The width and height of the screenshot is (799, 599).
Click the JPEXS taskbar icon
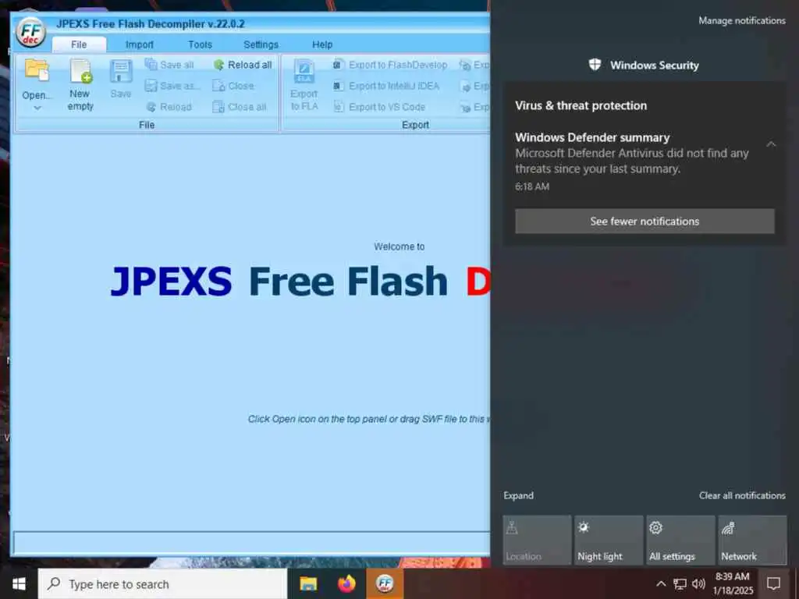385,583
